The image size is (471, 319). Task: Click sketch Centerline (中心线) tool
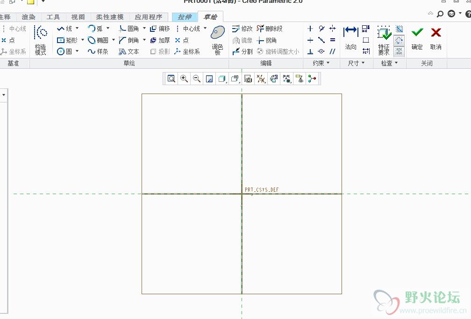pos(188,29)
